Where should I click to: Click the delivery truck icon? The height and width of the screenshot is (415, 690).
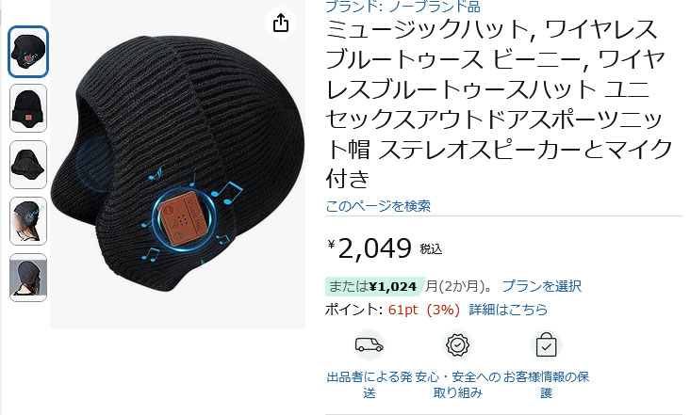(369, 344)
